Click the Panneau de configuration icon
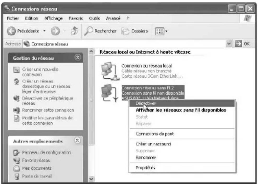258x184 pixels. click(15, 152)
